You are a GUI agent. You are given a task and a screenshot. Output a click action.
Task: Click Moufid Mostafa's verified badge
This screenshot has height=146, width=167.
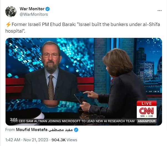pos(76,130)
